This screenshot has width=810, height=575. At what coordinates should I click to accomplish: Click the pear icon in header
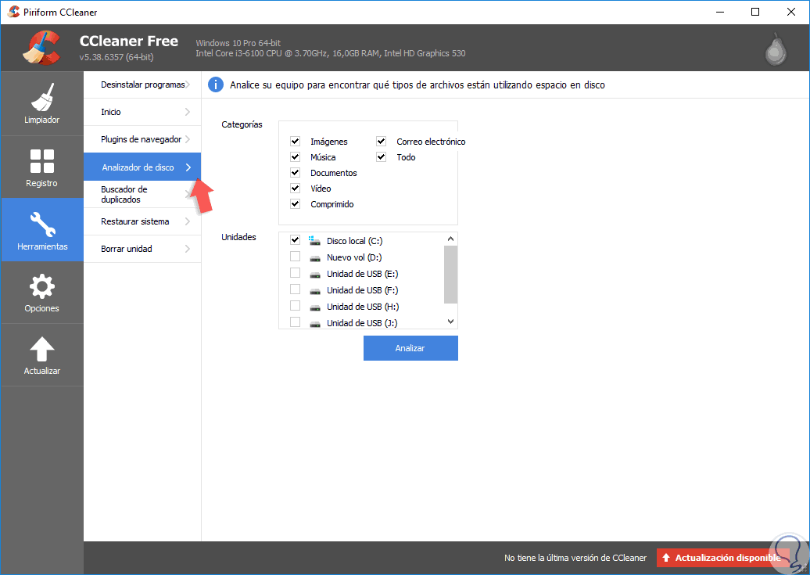[x=776, y=49]
